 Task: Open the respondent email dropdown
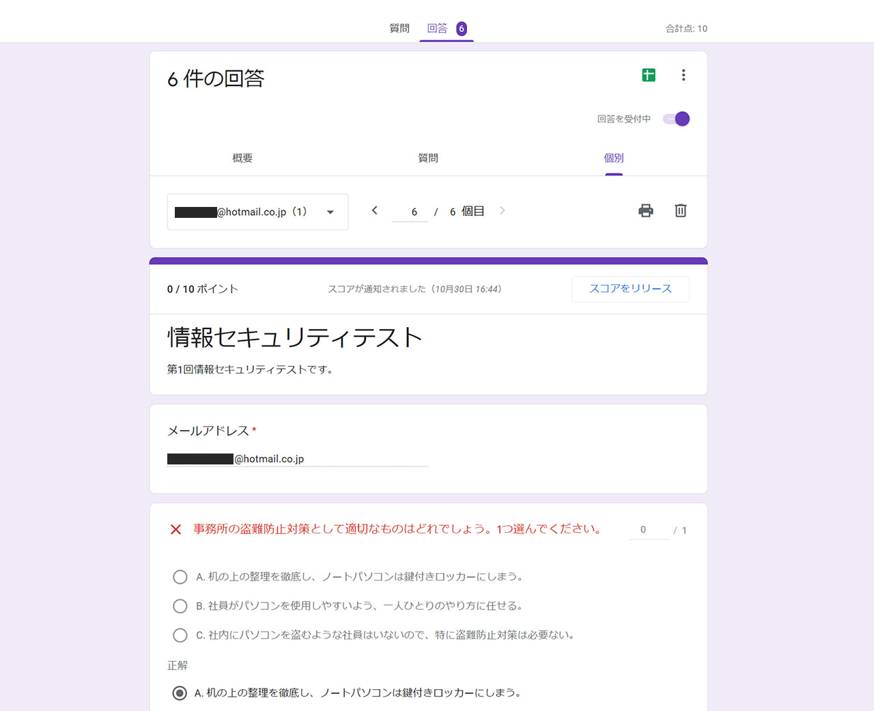257,212
